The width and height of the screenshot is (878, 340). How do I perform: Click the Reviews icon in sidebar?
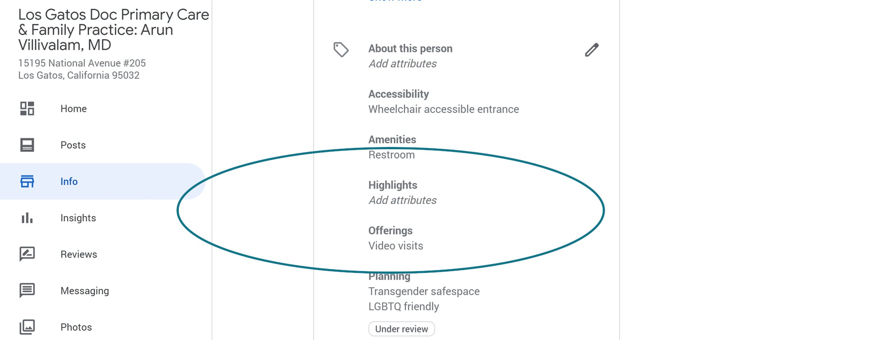coord(27,254)
